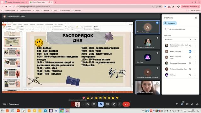Viewport: 201px width, 113px height.
Task: Toggle captions in the call bar
Action: (94, 104)
